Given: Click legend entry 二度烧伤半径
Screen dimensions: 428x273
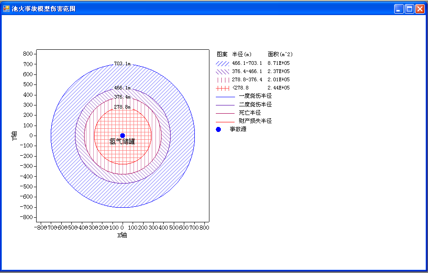Looking at the screenshot, I should (x=255, y=105).
